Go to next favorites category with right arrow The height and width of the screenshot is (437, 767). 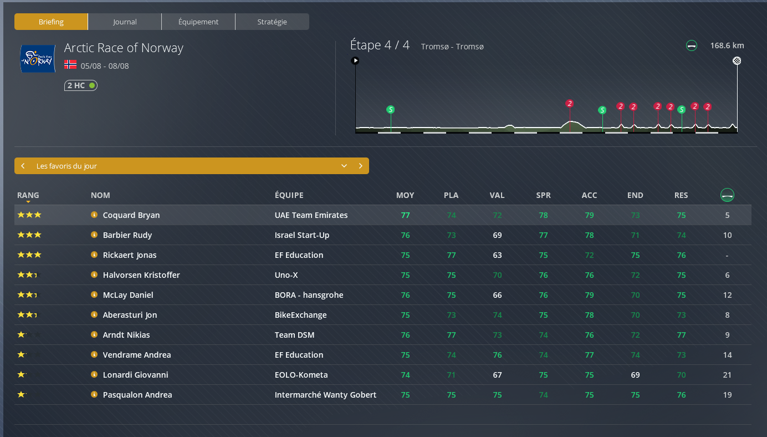(360, 166)
